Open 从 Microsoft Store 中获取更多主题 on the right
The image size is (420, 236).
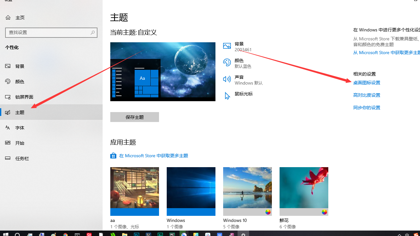pyautogui.click(x=387, y=53)
